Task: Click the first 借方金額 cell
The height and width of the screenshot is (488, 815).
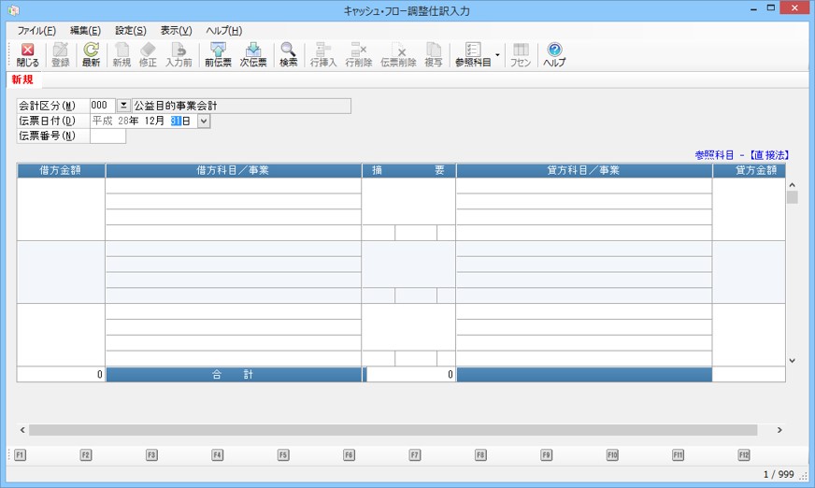Action: [61, 208]
